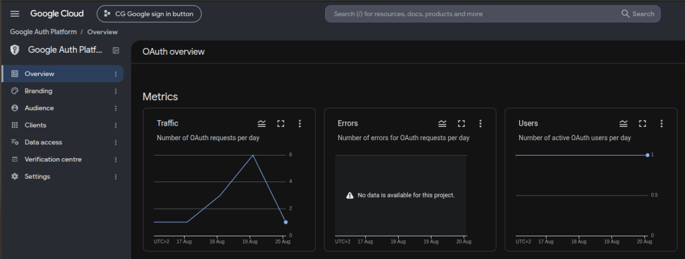
Task: Click the Audience person icon
Action: (x=15, y=108)
